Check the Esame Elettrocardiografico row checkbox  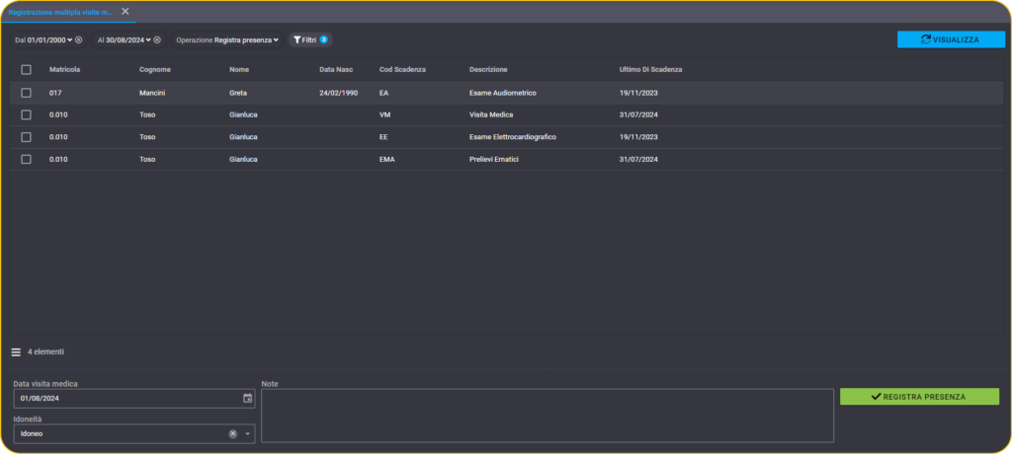(27, 137)
